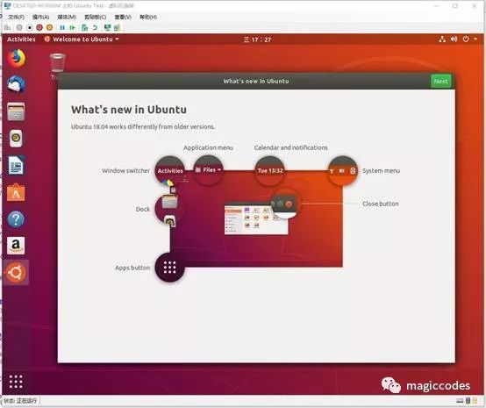This screenshot has height=408, width=486.
Task: Open Ubuntu Software center from dock
Action: click(16, 192)
